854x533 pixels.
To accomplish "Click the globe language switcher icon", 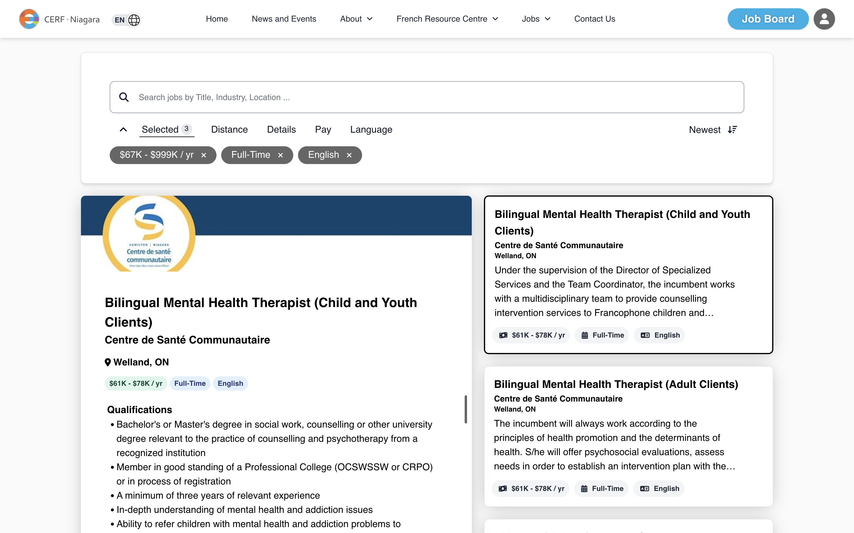I will pos(134,20).
